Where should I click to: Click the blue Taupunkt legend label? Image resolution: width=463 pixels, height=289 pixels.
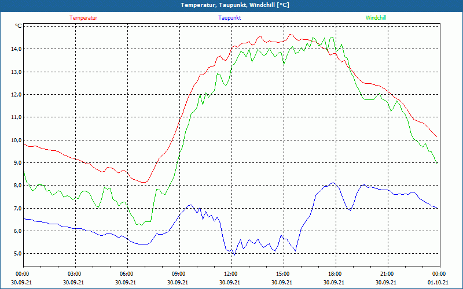pyautogui.click(x=229, y=18)
